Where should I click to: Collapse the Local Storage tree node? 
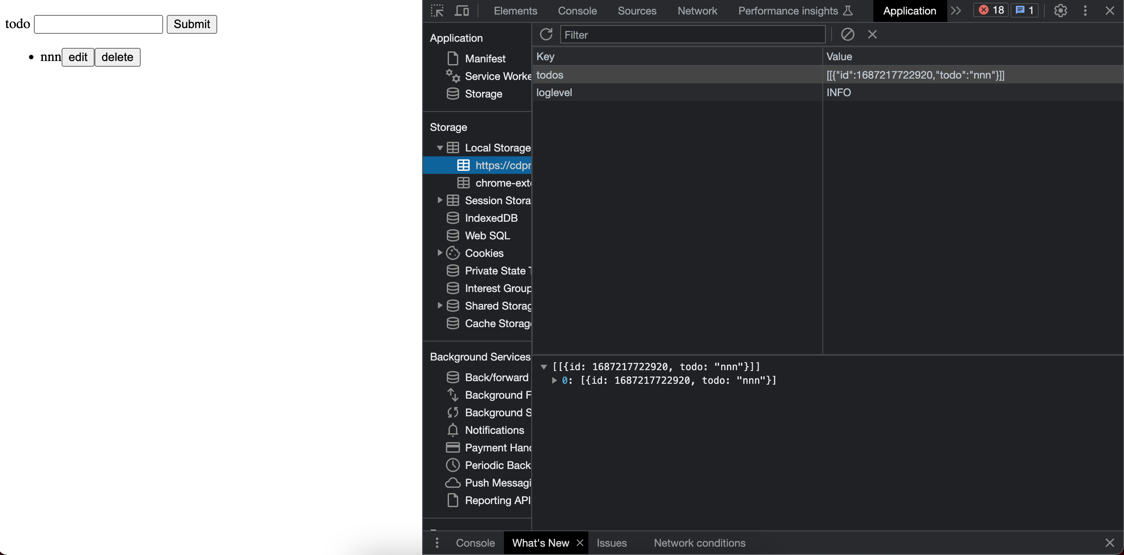(439, 148)
